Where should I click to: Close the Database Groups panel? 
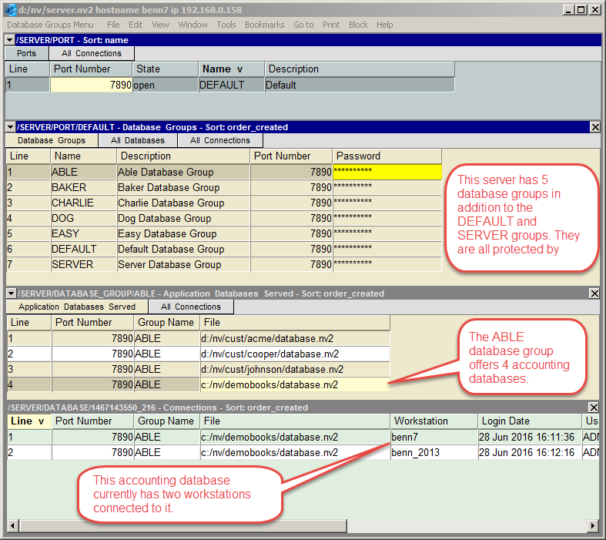point(594,127)
